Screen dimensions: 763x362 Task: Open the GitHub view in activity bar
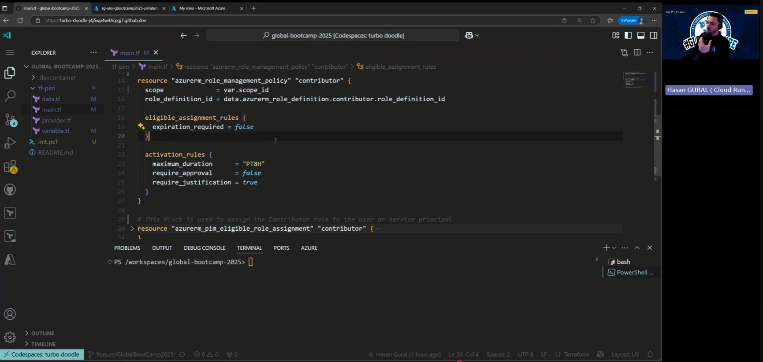10,190
